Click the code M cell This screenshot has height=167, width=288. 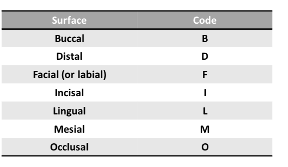point(205,129)
